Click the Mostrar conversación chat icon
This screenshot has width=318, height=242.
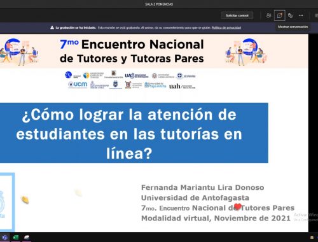[279, 15]
